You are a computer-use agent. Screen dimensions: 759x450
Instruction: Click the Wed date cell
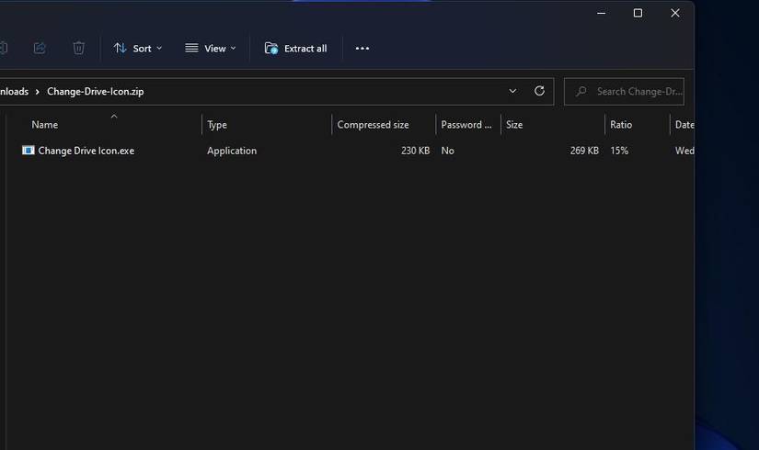684,151
